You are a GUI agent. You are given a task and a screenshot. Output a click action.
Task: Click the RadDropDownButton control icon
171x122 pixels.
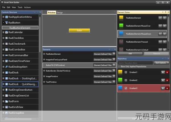pyautogui.click(x=7, y=90)
